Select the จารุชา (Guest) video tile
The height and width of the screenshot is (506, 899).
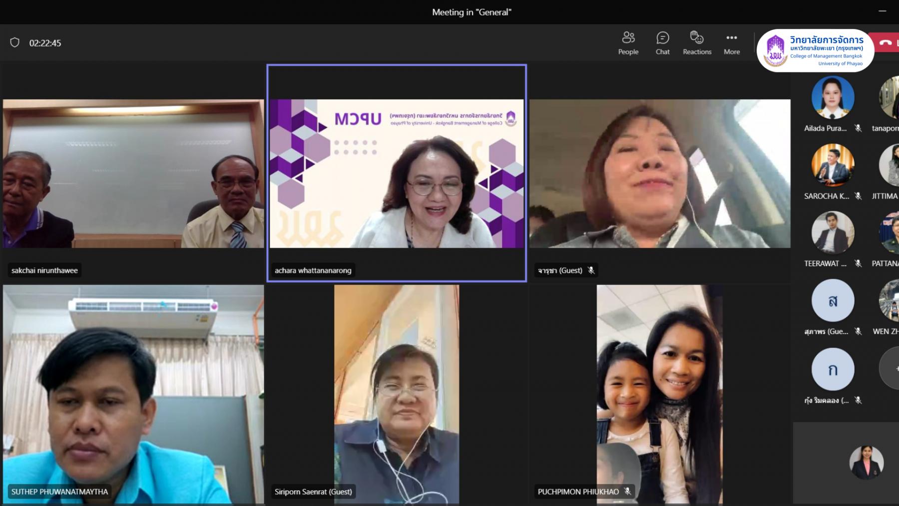pyautogui.click(x=660, y=173)
